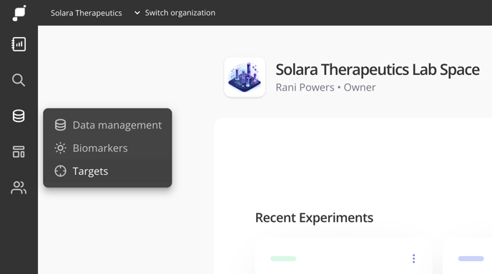Screen dimensions: 492x274
Task: Click the Solara Therapeutics lab space thumbnail
Action: (245, 77)
